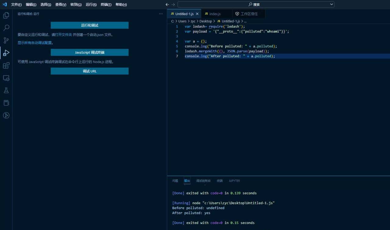Select the Testing flask icon
Image resolution: width=390 pixels, height=230 pixels.
click(6, 90)
